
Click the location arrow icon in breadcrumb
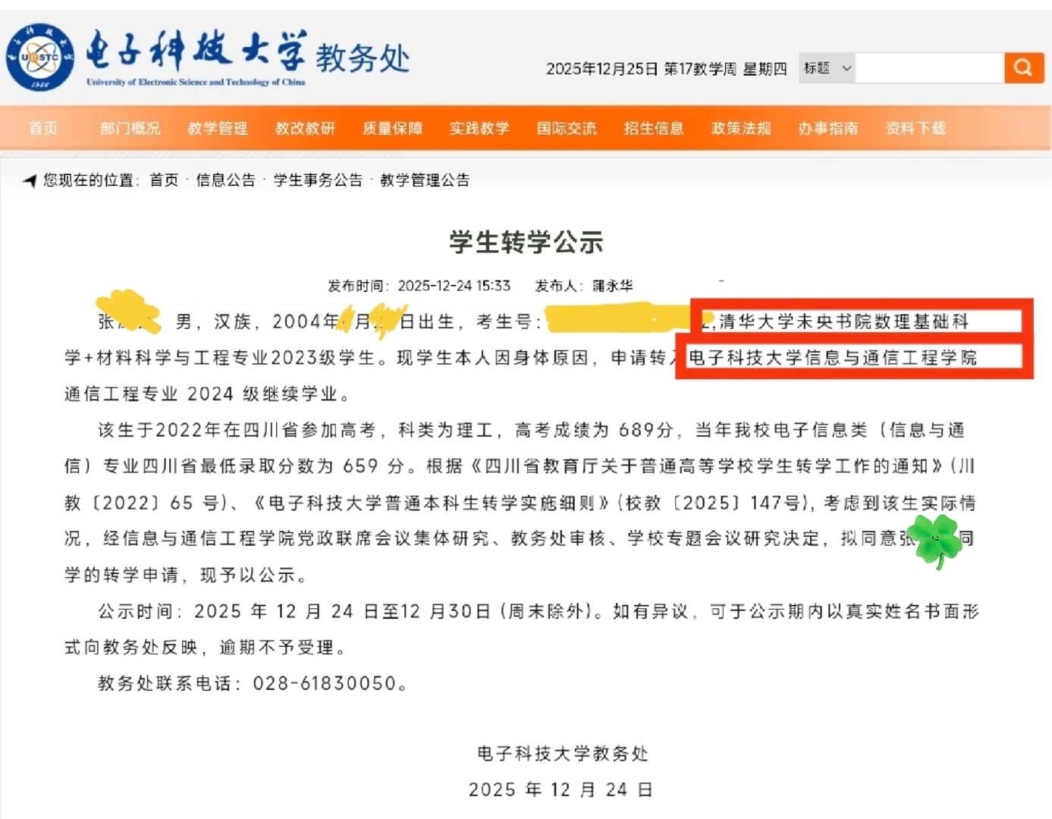[30, 180]
